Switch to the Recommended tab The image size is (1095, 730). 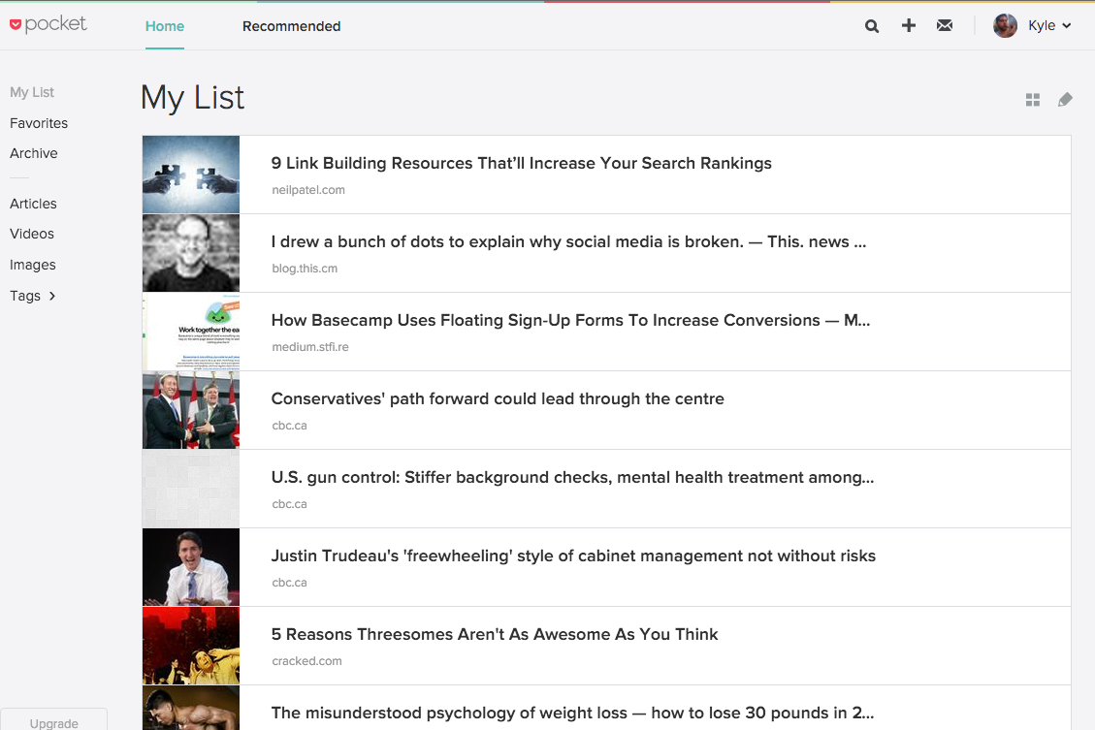[x=291, y=26]
